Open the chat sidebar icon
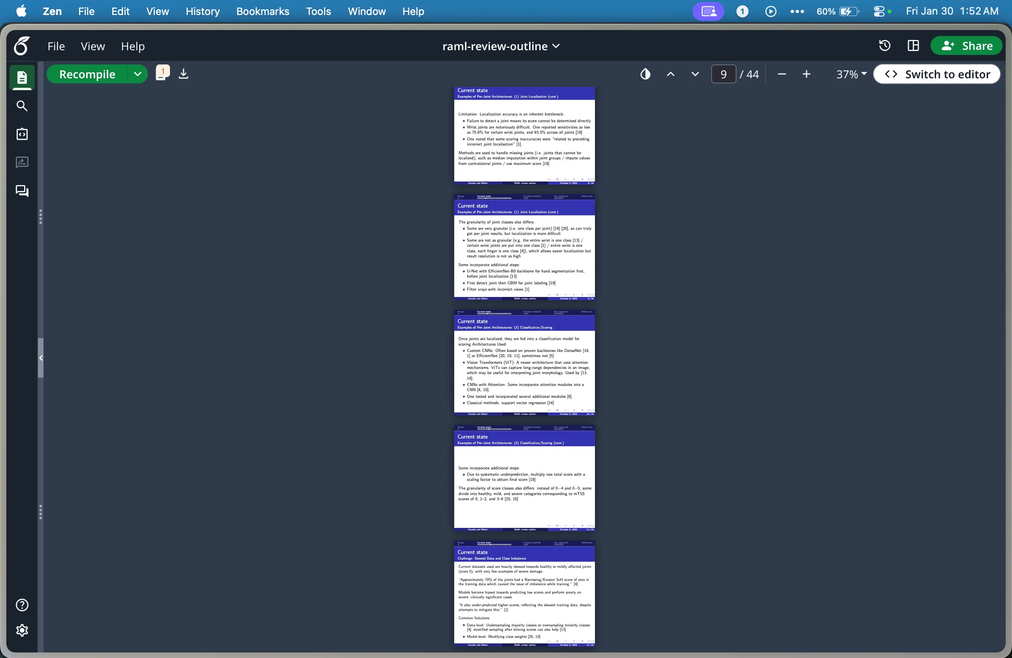 [22, 191]
